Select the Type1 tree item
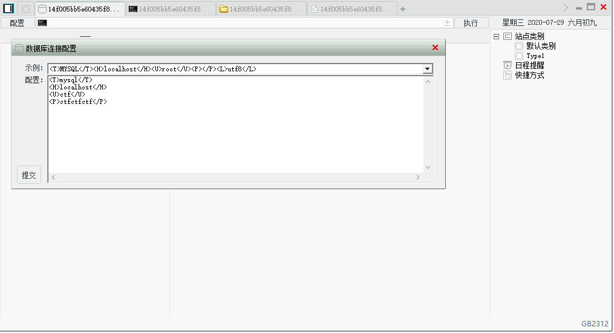Image resolution: width=614 pixels, height=333 pixels. [x=535, y=56]
